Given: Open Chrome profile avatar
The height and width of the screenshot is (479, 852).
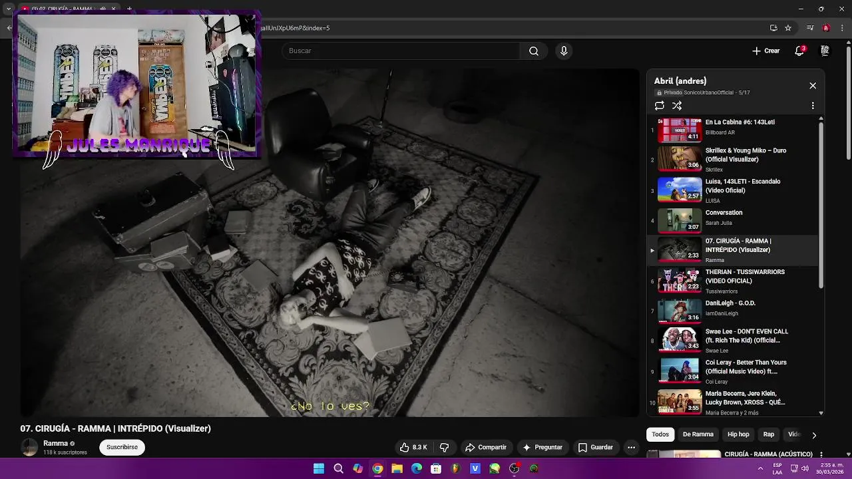Looking at the screenshot, I should point(826,28).
